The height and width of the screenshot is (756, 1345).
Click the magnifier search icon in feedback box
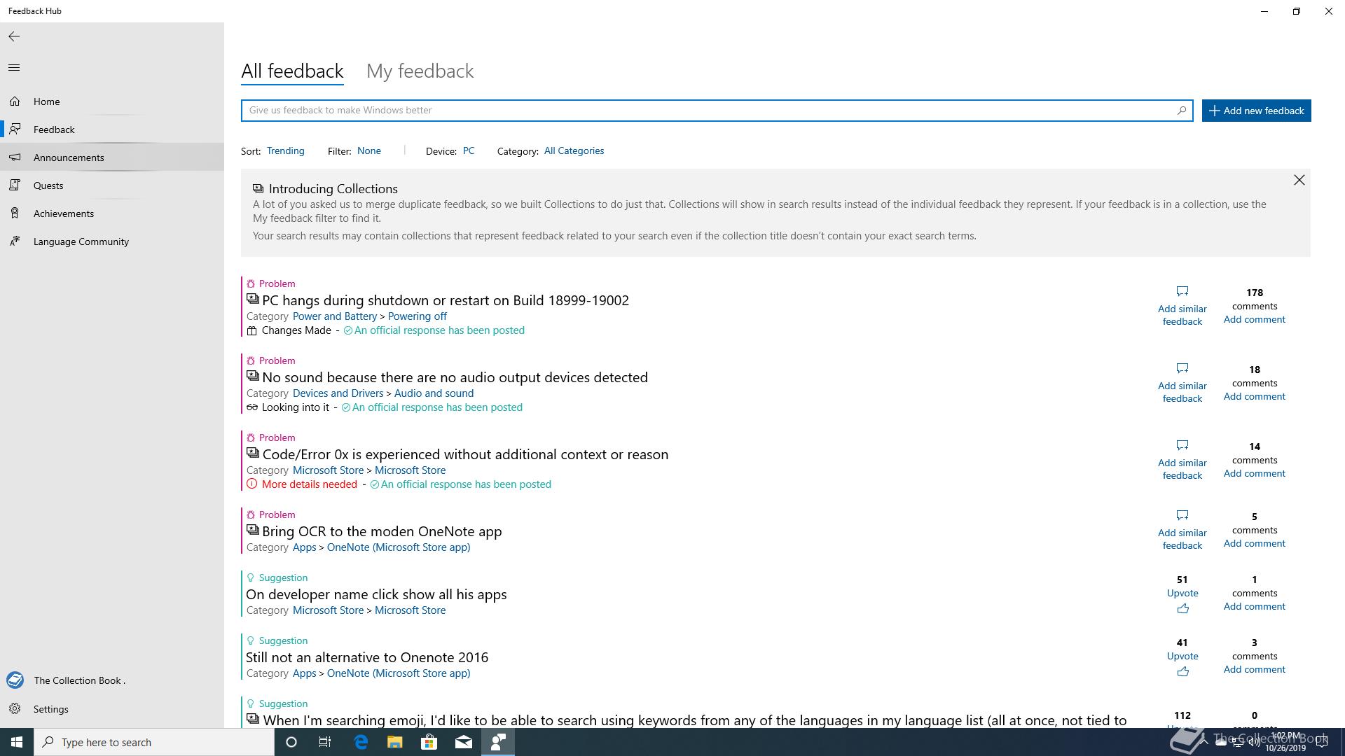pos(1182,110)
